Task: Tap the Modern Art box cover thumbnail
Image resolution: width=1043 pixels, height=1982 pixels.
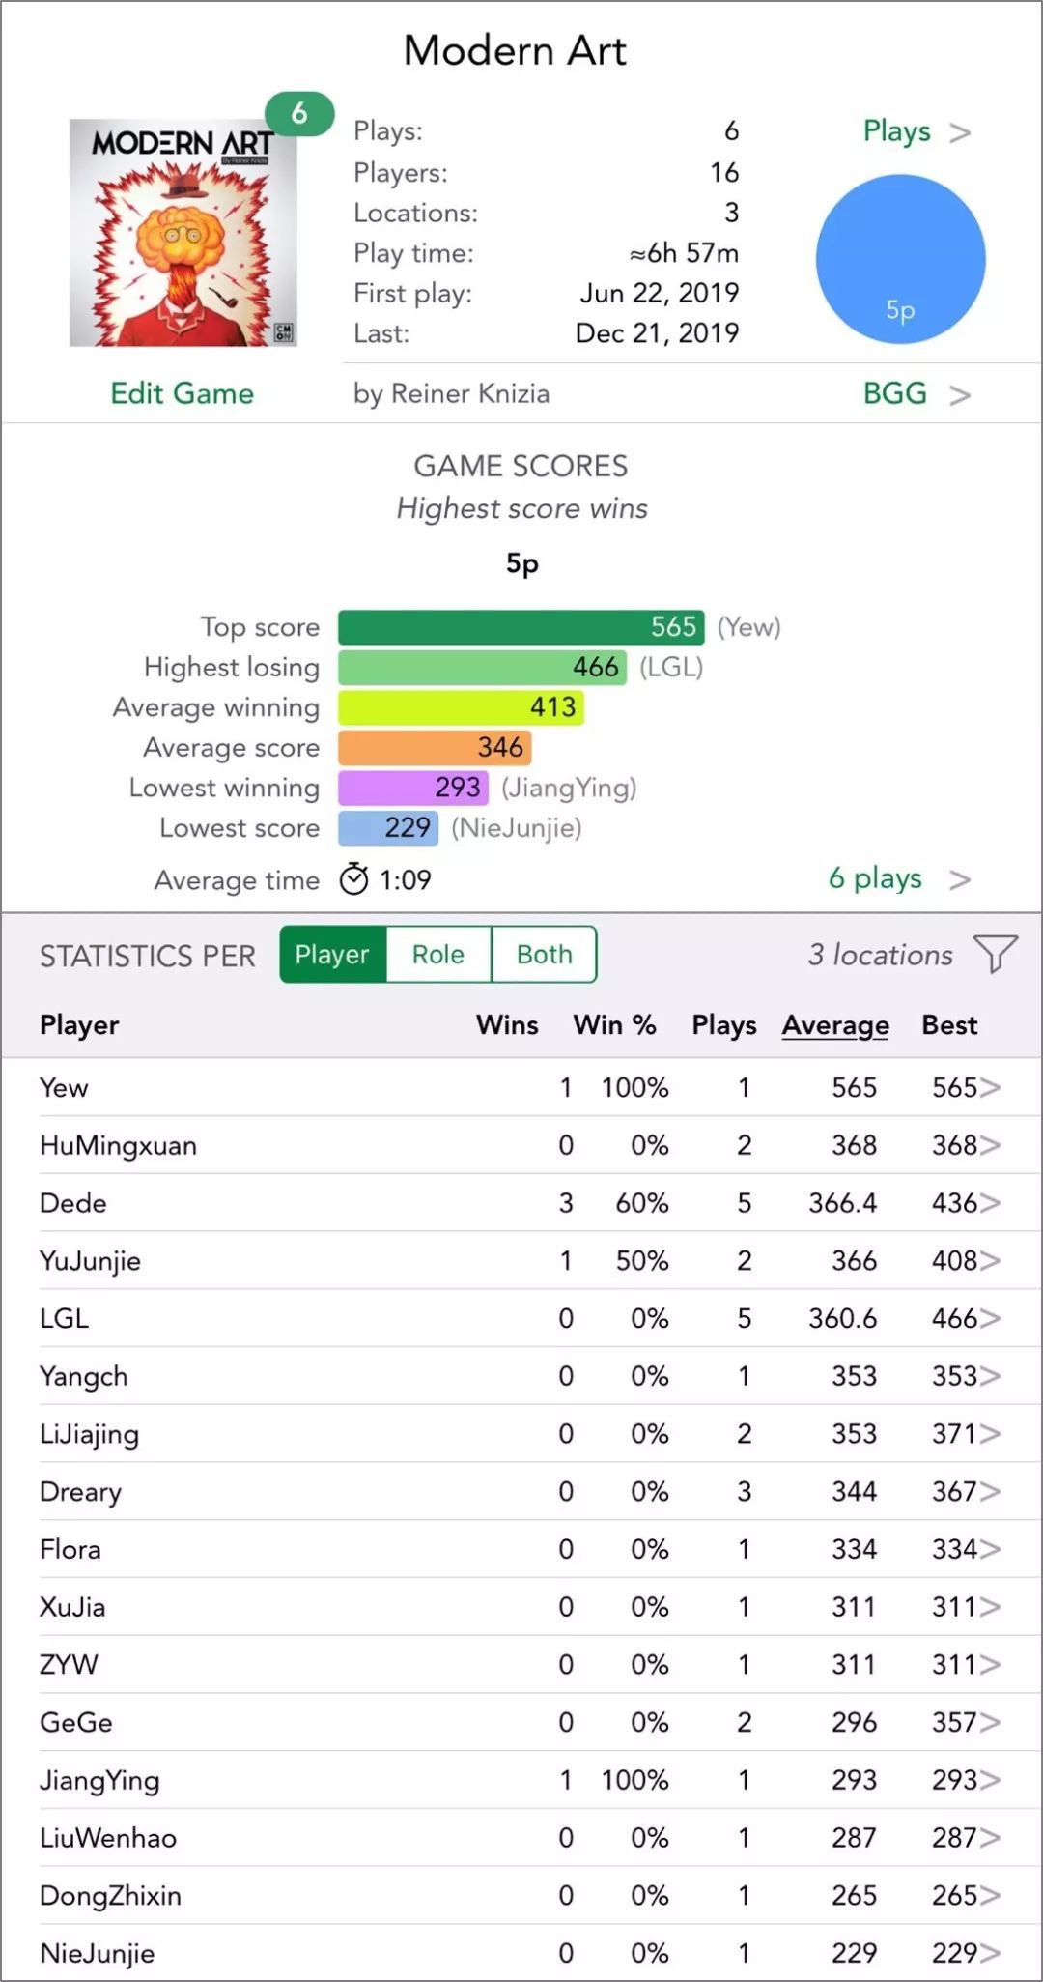Action: coord(183,233)
